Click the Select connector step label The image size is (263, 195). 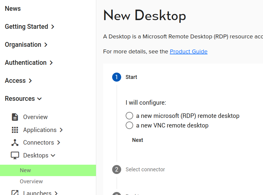coord(145,169)
